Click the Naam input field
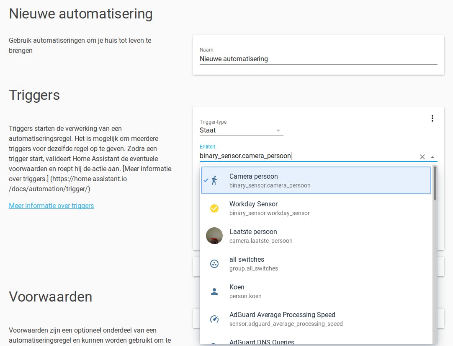Viewport: 453px width, 346px height. pyautogui.click(x=318, y=59)
